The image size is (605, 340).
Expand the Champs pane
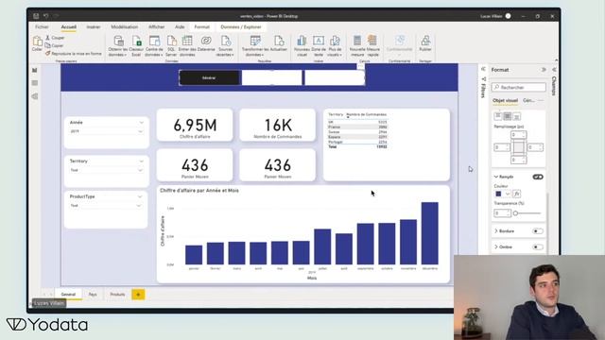tap(555, 69)
